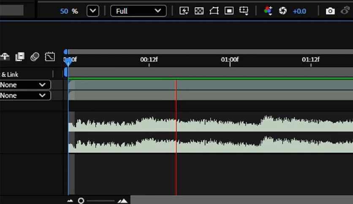Toggle Fast Previews icon

point(184,11)
